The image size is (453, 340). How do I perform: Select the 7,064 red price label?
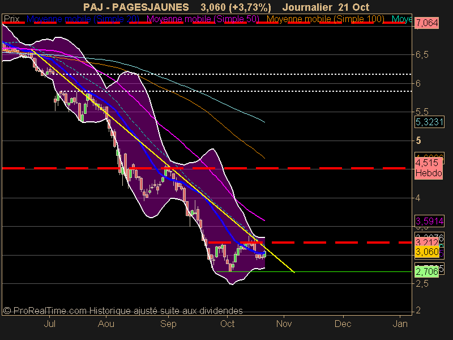tap(427, 23)
